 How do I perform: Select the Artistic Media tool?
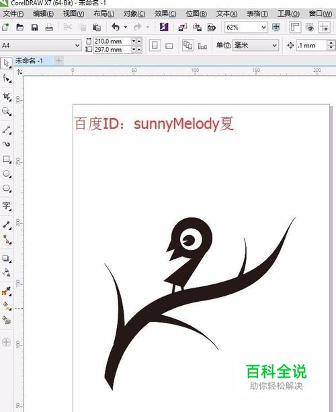point(6,144)
